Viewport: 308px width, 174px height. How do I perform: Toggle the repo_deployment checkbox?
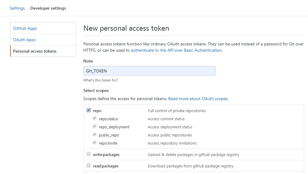click(x=95, y=127)
